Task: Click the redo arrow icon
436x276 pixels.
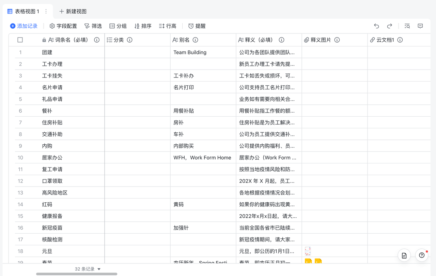Action: click(x=390, y=26)
